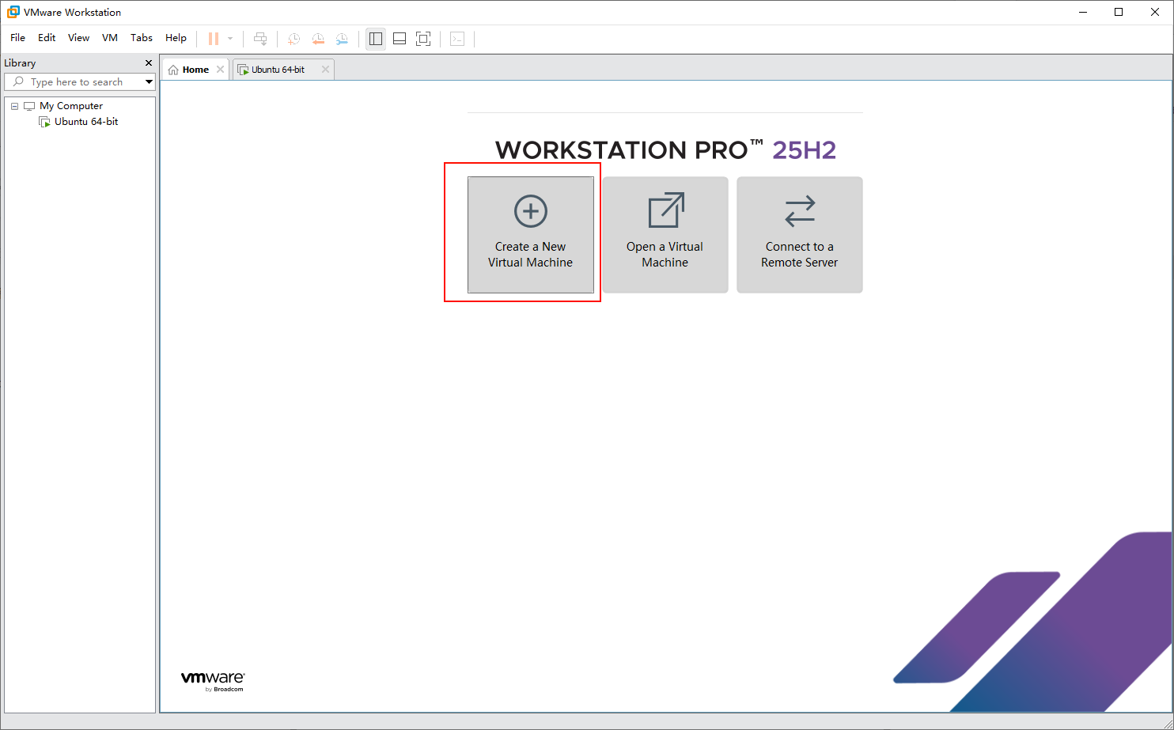Click the Revert to Snapshot toolbar icon
Image resolution: width=1174 pixels, height=730 pixels.
tap(318, 39)
